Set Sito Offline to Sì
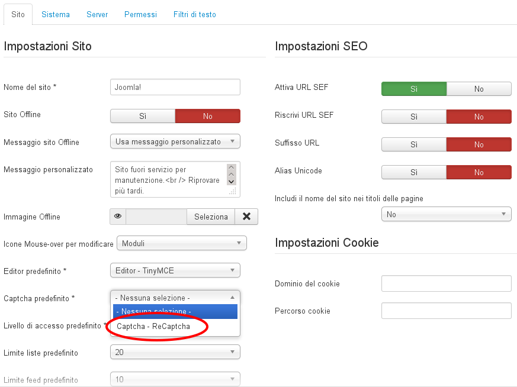 pyautogui.click(x=143, y=116)
